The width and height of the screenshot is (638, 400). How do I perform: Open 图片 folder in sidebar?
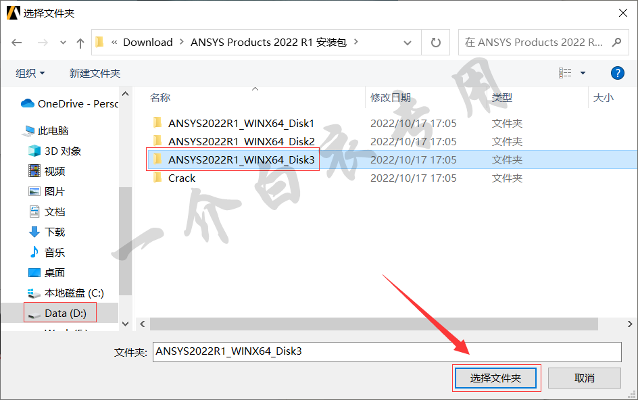(47, 191)
